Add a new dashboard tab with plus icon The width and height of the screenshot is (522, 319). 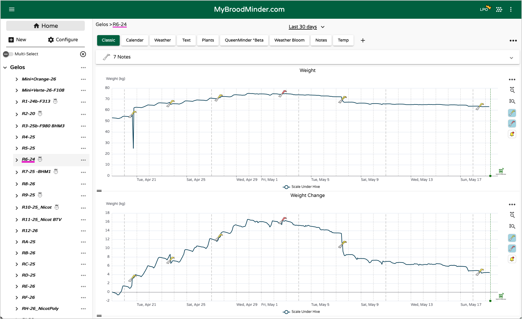tap(363, 40)
